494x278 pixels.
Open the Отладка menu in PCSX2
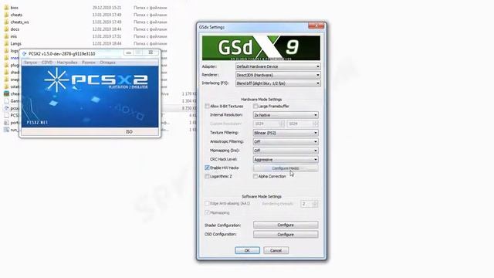click(x=107, y=63)
